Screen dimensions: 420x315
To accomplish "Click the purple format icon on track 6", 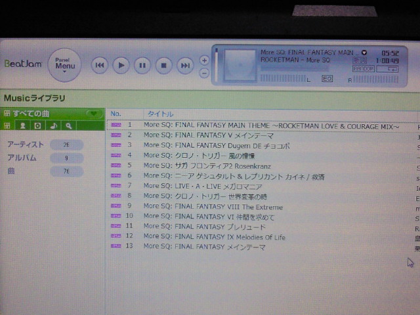I will click(x=116, y=175).
